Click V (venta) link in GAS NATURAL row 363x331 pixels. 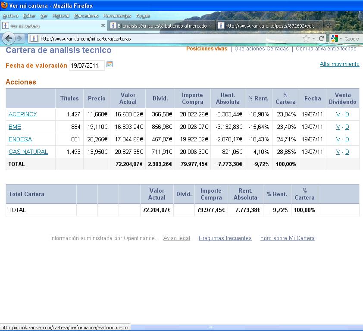click(x=338, y=152)
